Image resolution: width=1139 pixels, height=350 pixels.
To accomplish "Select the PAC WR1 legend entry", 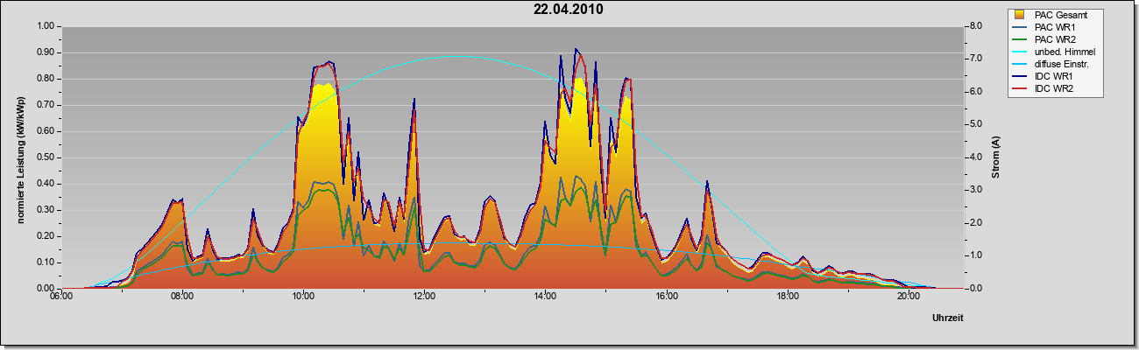I will click(1057, 27).
